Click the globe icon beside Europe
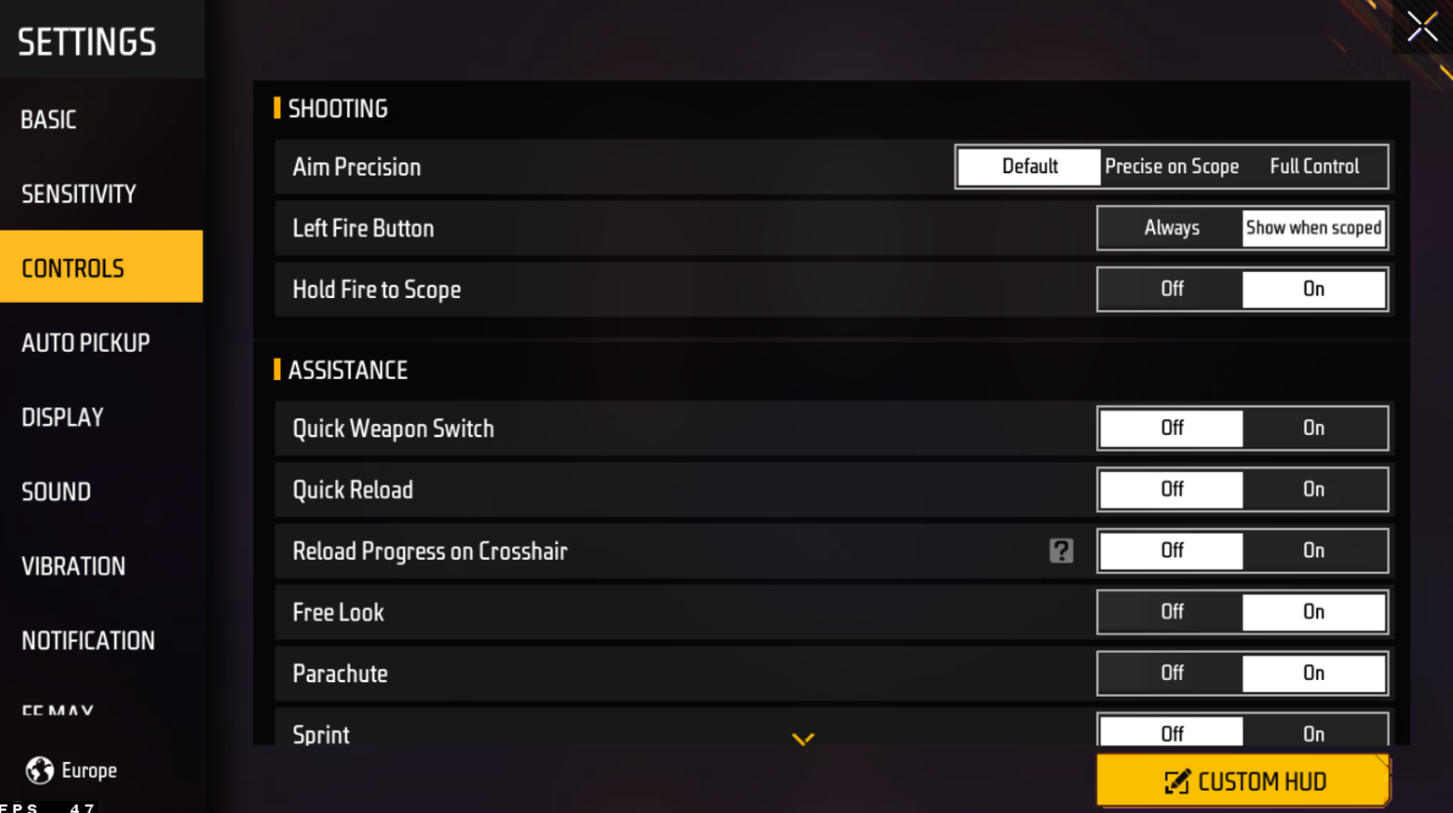Image resolution: width=1453 pixels, height=813 pixels. click(40, 770)
